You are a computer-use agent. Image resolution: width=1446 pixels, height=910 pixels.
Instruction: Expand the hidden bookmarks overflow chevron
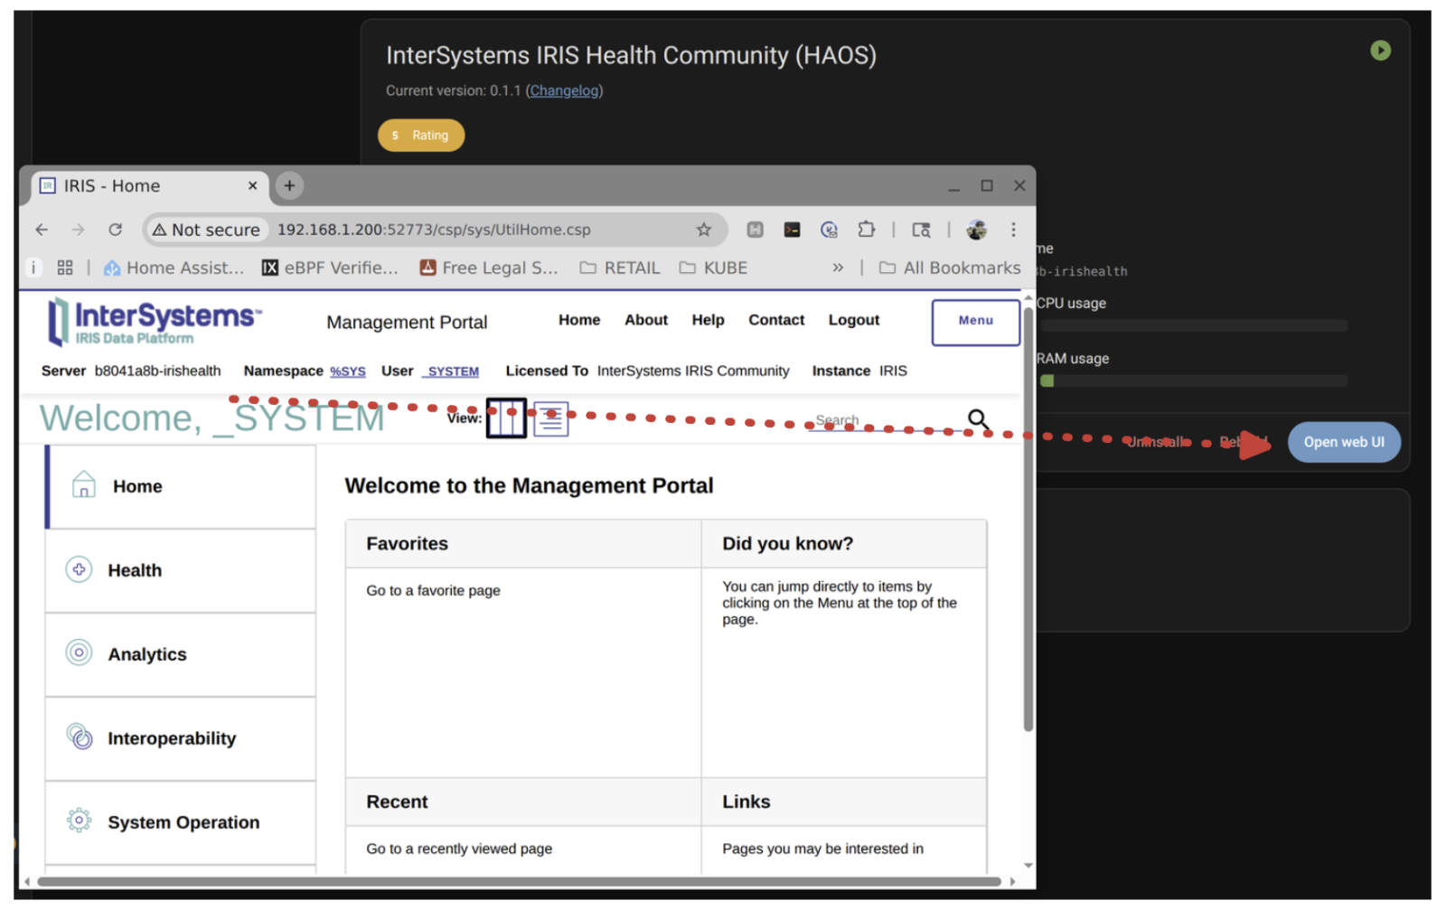pos(838,267)
